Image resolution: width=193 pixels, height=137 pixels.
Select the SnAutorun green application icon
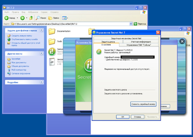52,52
